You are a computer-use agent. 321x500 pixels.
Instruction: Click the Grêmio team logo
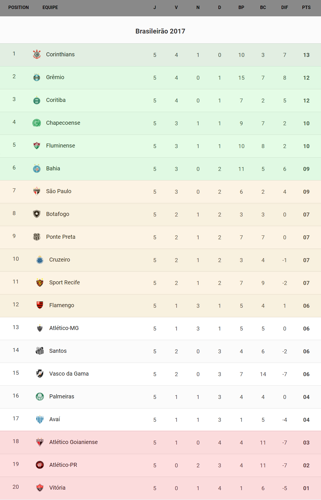tap(37, 77)
